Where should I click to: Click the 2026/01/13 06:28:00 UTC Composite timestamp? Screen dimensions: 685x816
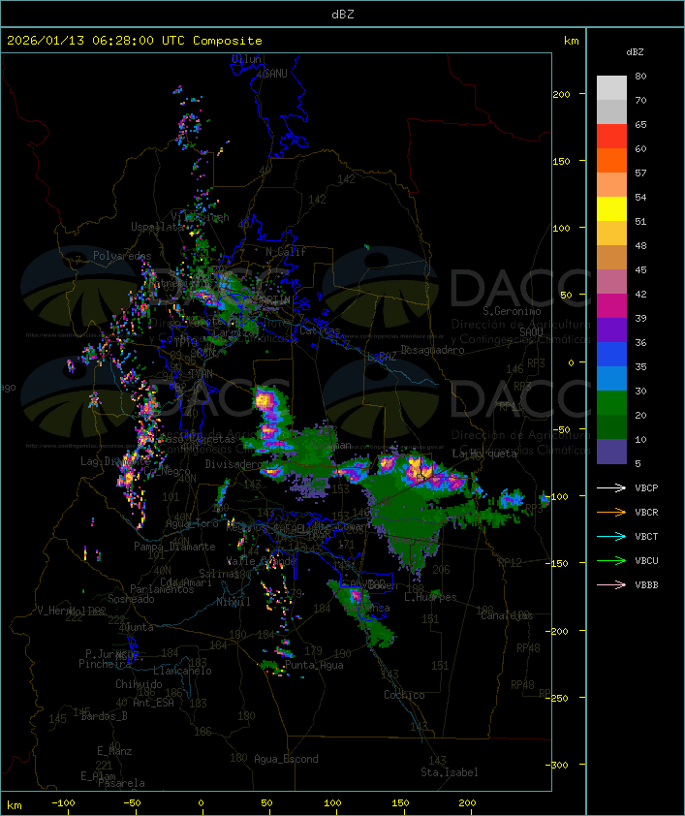135,41
